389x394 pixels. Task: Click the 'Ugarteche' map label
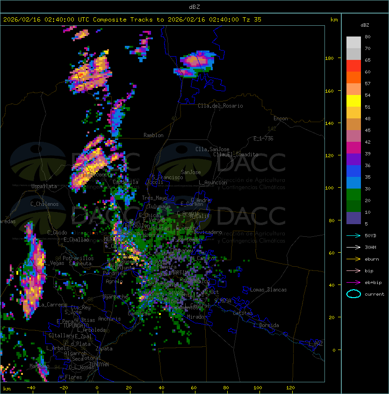click(115, 297)
